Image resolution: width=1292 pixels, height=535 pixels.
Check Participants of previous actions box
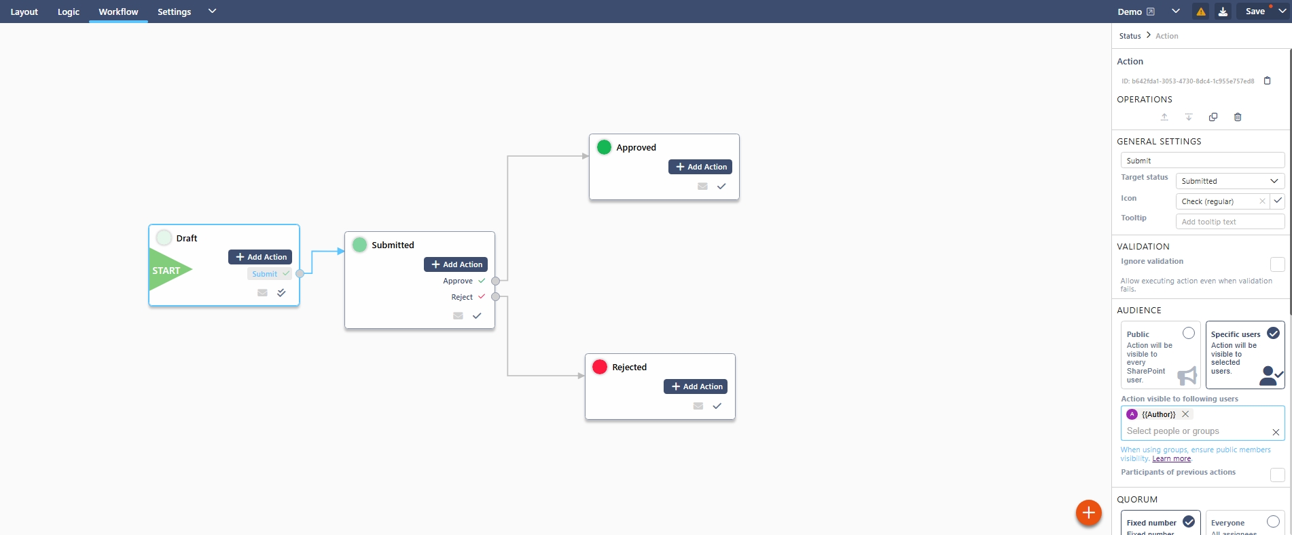(x=1277, y=475)
